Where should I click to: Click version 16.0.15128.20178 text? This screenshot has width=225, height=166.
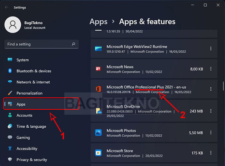118,92
